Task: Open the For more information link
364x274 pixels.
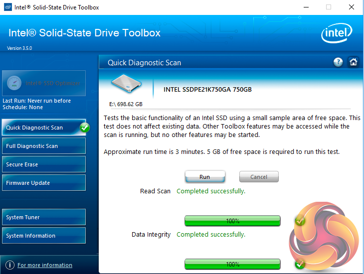Action: click(45, 265)
